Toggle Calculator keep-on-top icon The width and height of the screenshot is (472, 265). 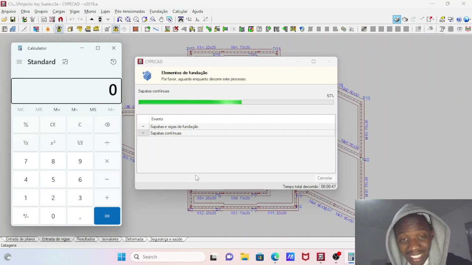click(x=65, y=62)
